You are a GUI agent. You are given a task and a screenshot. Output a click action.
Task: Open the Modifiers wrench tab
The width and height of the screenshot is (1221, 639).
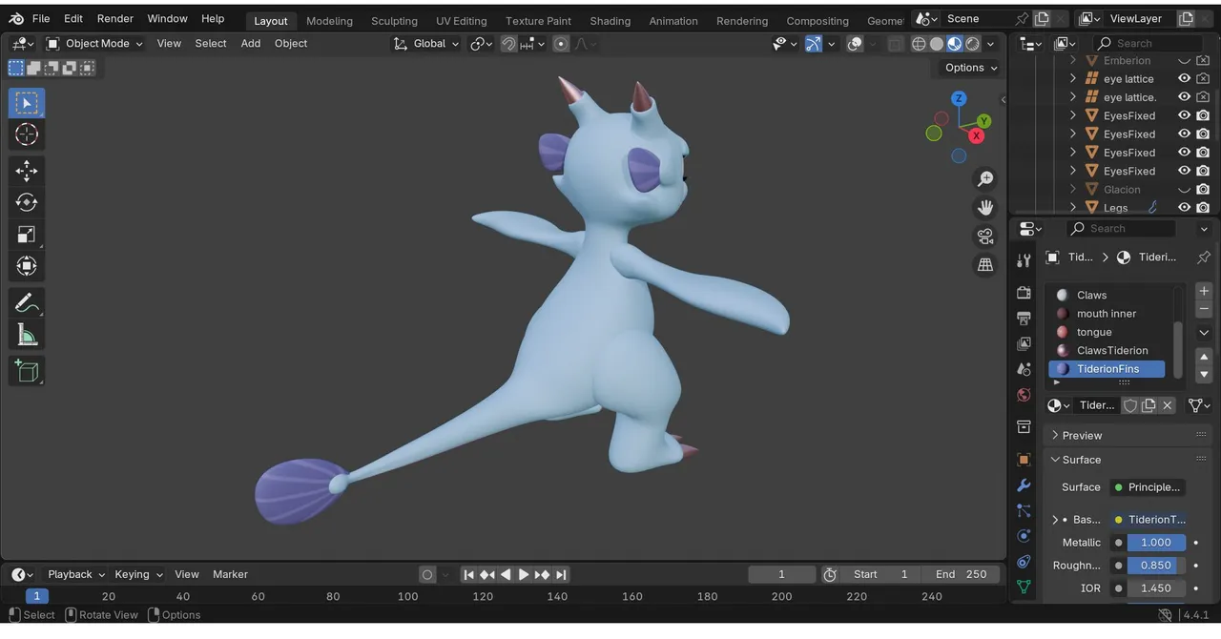pos(1024,485)
